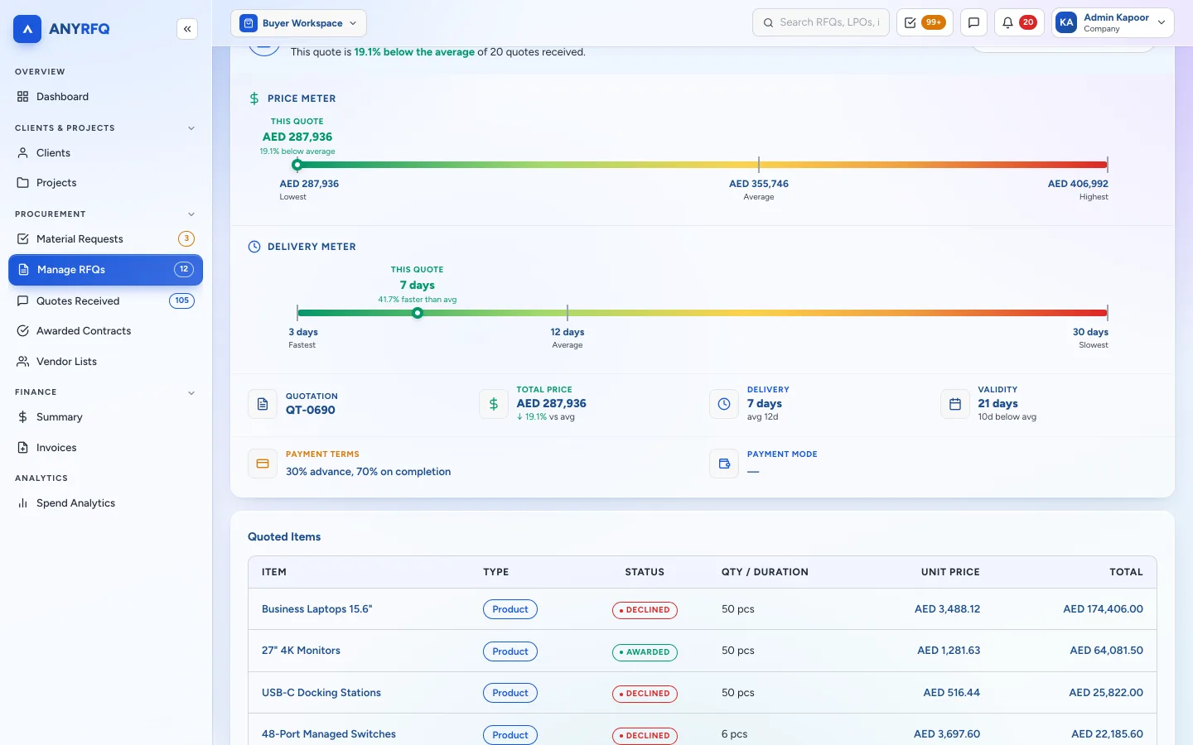Image resolution: width=1193 pixels, height=745 pixels.
Task: Open the USB-C Docking Stations item
Action: tap(321, 693)
